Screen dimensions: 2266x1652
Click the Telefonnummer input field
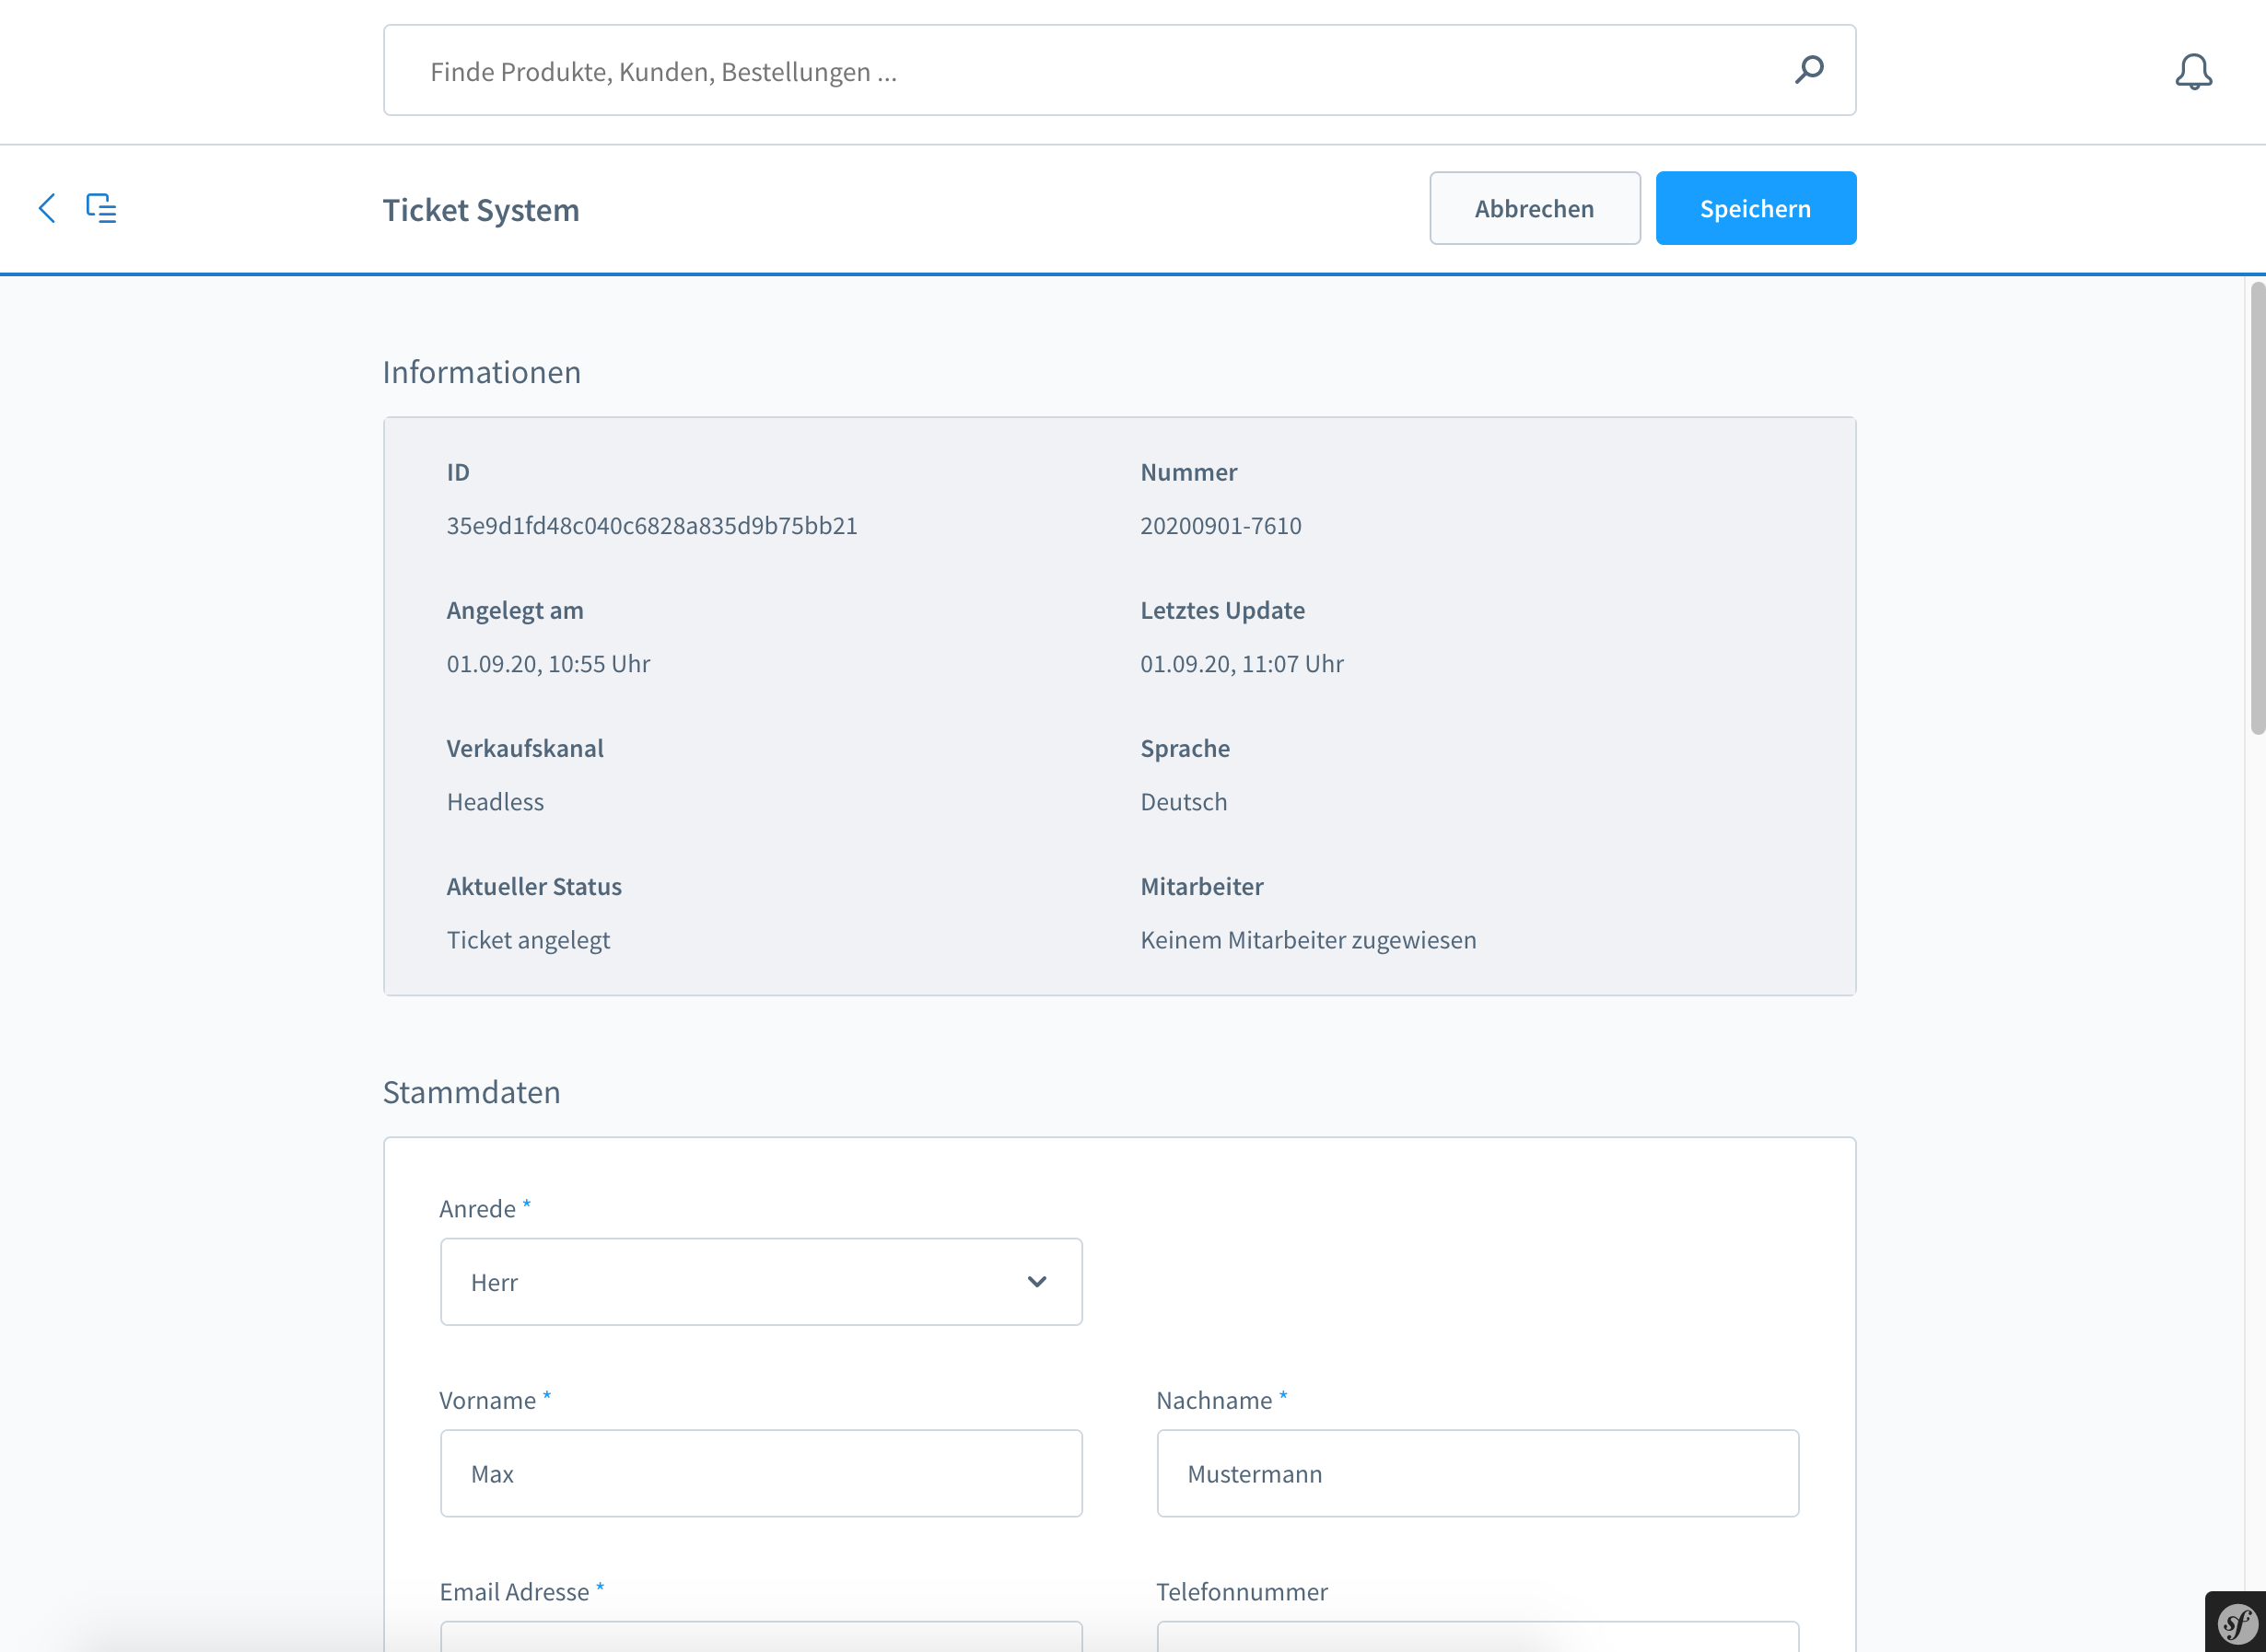pyautogui.click(x=1478, y=1636)
